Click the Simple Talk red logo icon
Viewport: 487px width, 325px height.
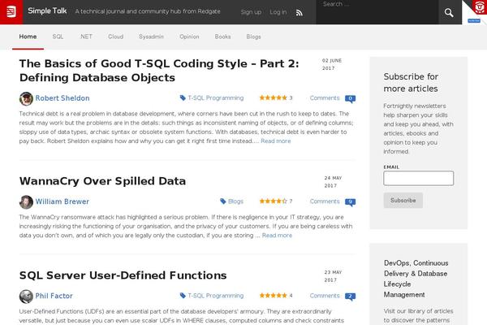tap(11, 12)
